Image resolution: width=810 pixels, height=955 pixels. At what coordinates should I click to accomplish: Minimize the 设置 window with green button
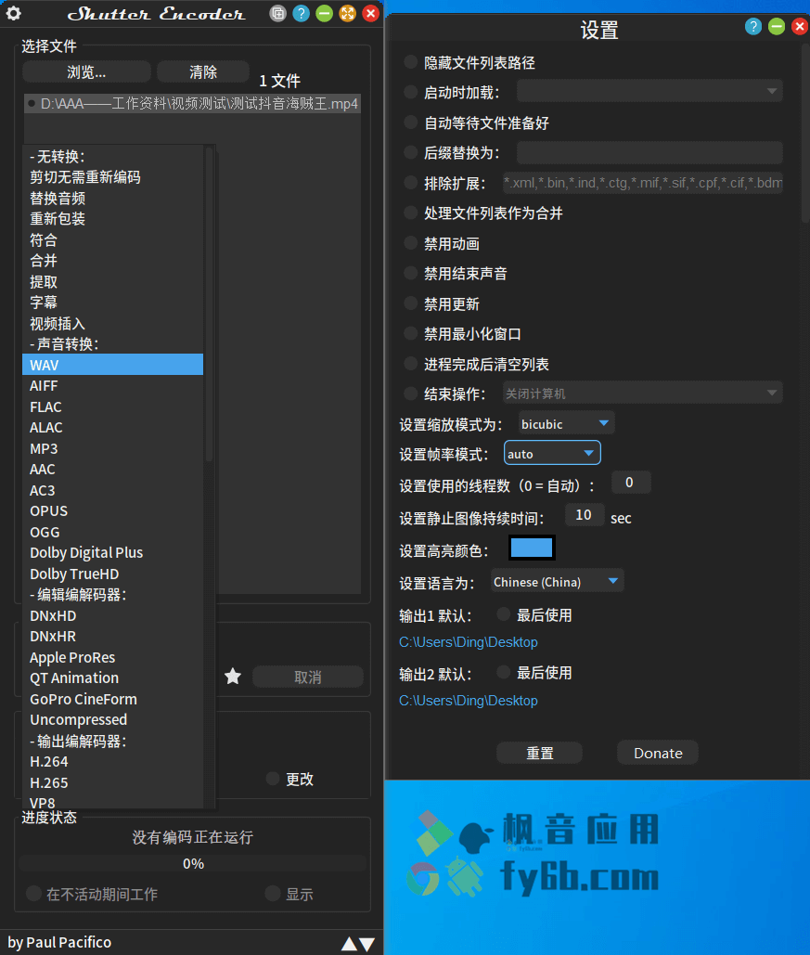777,26
